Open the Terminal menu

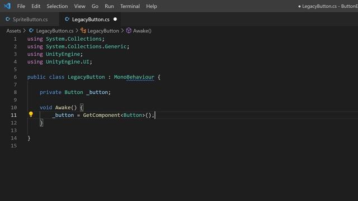click(130, 6)
